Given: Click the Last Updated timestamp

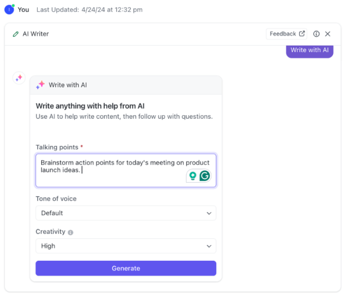Looking at the screenshot, I should [x=89, y=9].
